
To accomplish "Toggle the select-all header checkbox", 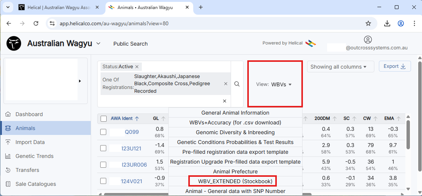I will 104,119.
